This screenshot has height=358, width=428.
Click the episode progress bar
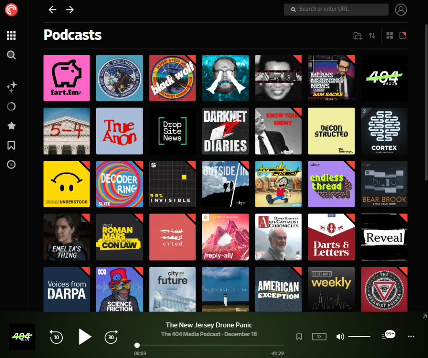pos(209,345)
